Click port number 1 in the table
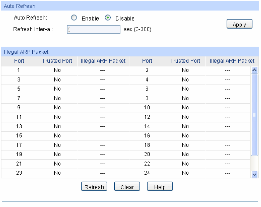 click(x=19, y=70)
